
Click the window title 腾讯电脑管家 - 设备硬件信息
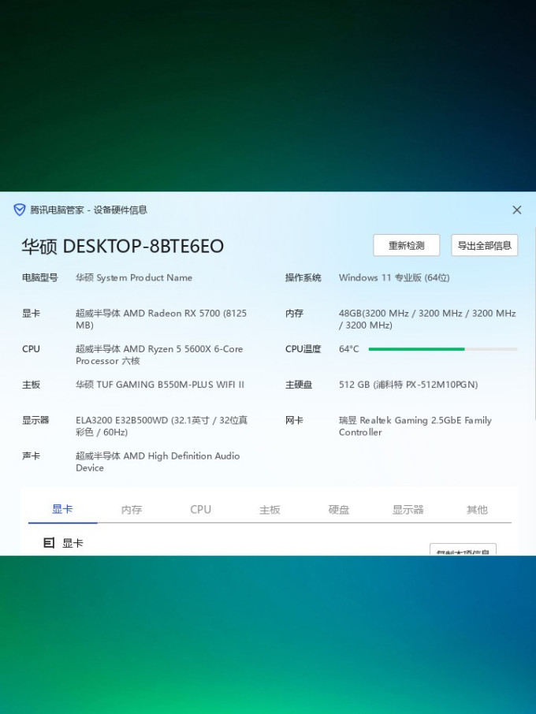(89, 210)
